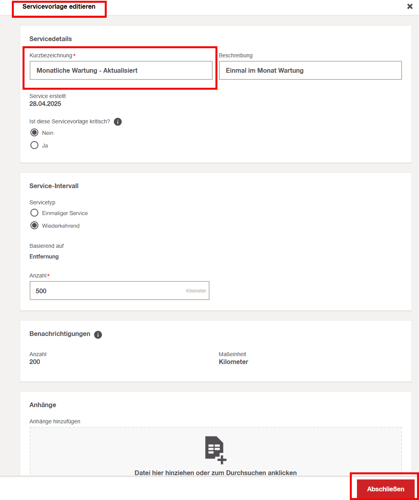The width and height of the screenshot is (419, 500).
Task: Click the Servicevorlage editieren title
Action: (x=59, y=6)
